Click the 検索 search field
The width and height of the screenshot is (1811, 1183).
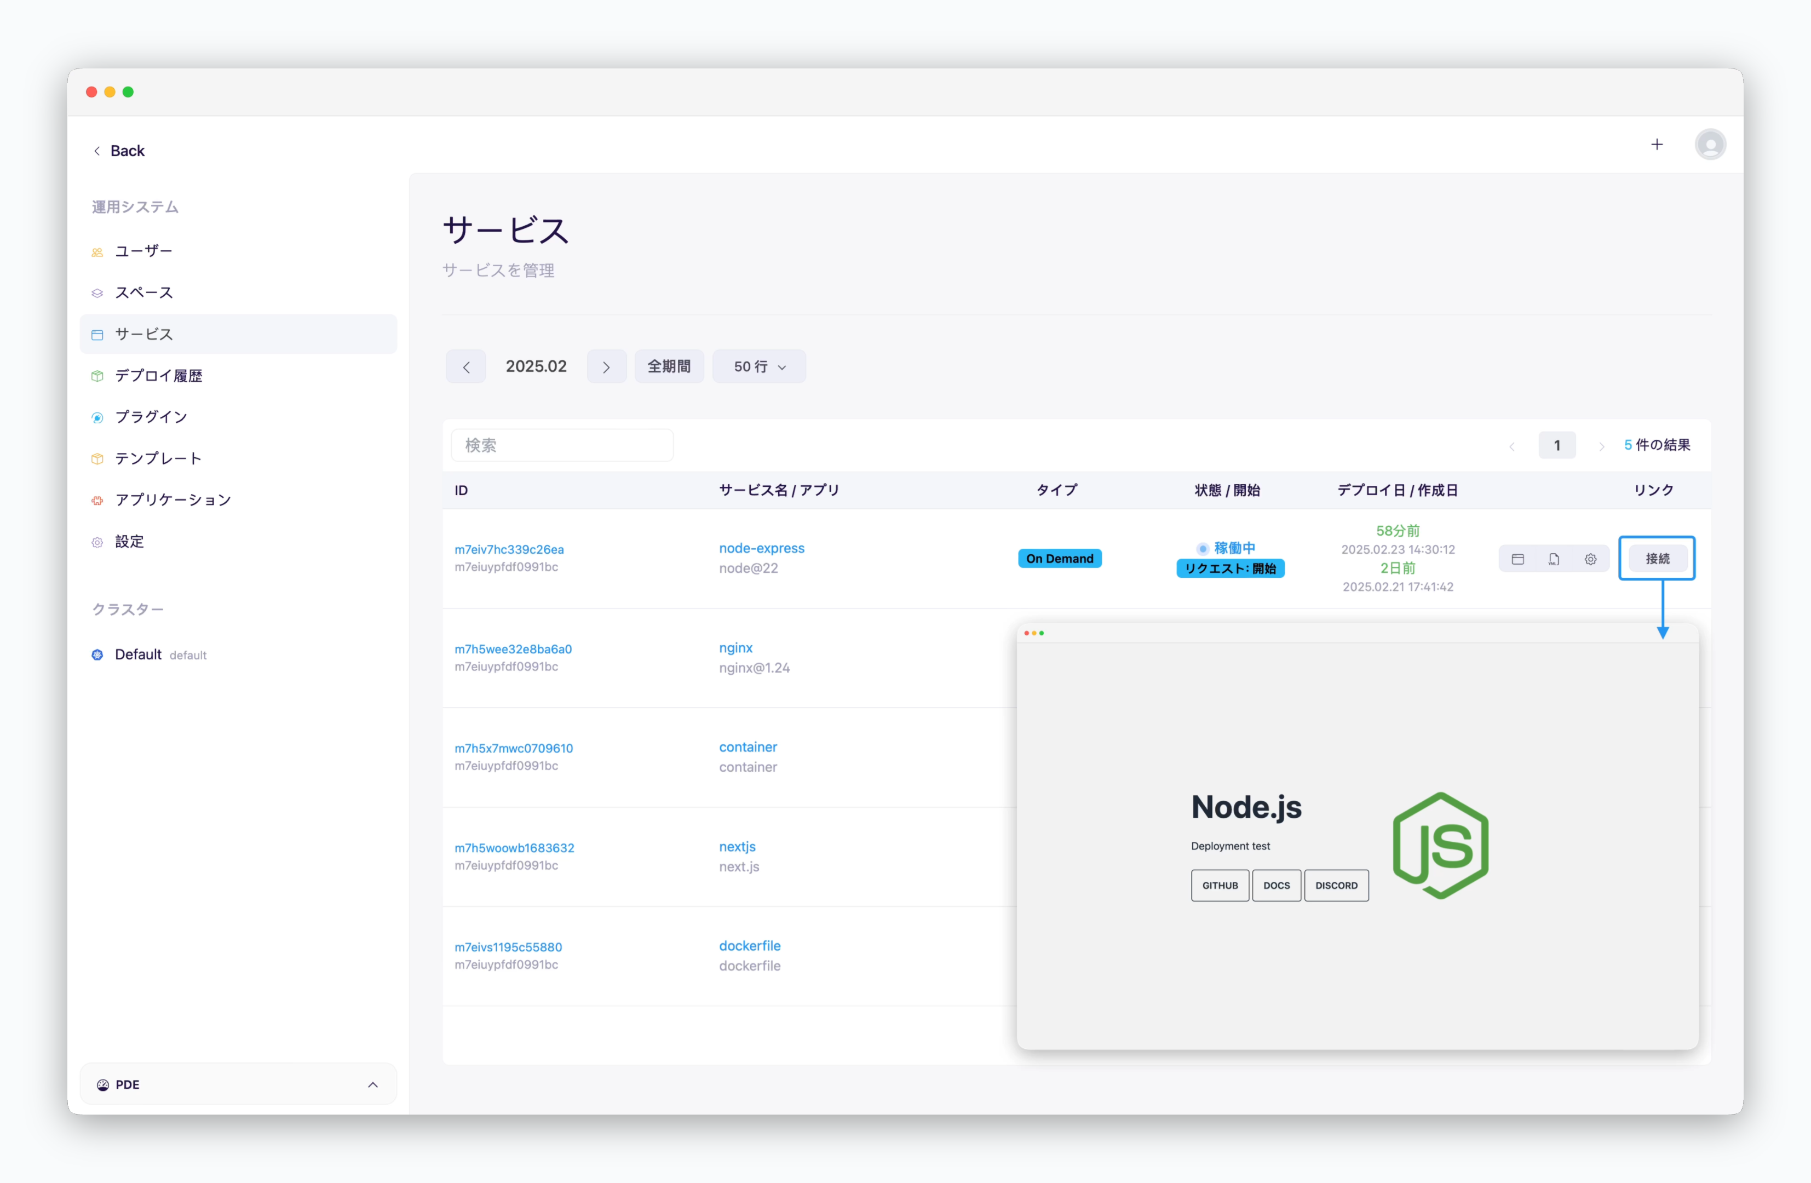tap(562, 445)
